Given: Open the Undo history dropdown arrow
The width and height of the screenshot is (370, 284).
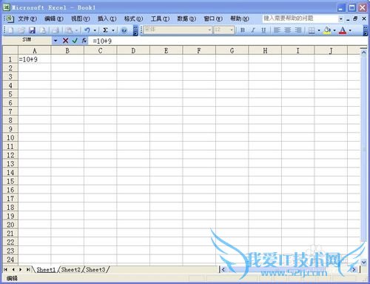Looking at the screenshot, I should 95,30.
